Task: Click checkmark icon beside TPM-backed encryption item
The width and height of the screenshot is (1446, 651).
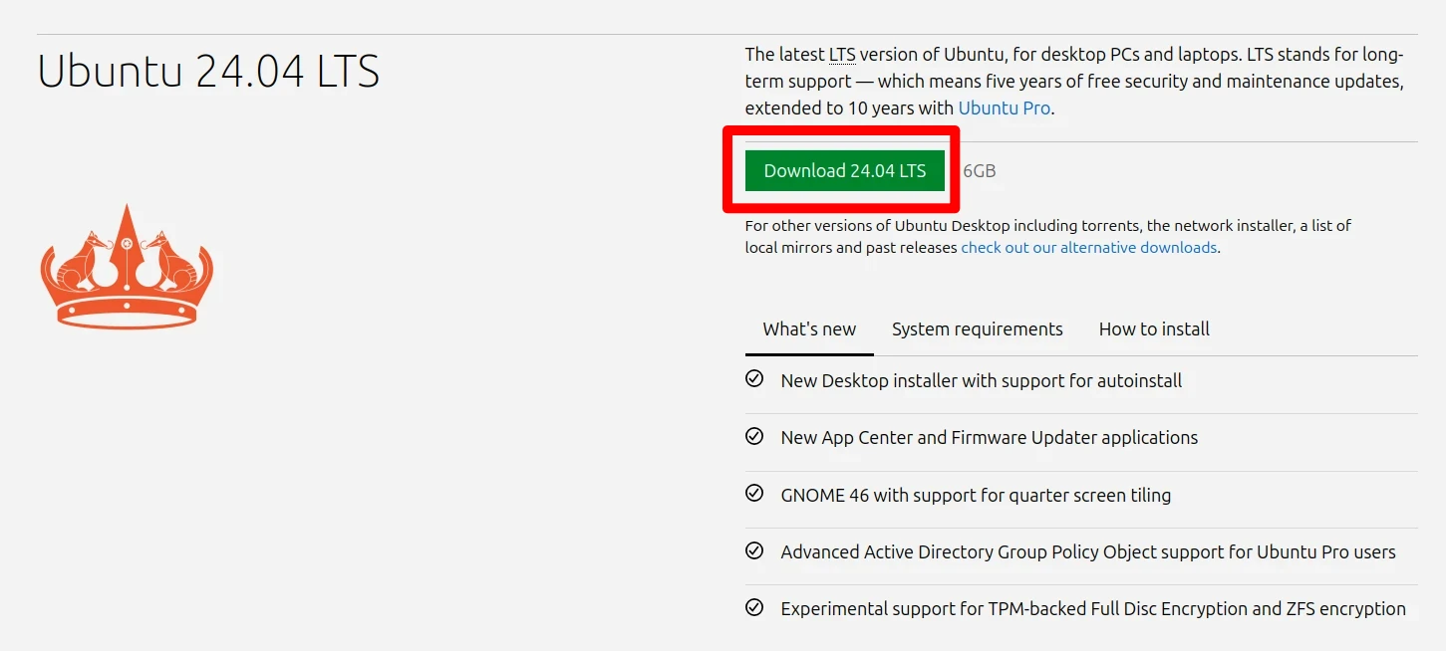Action: (754, 607)
